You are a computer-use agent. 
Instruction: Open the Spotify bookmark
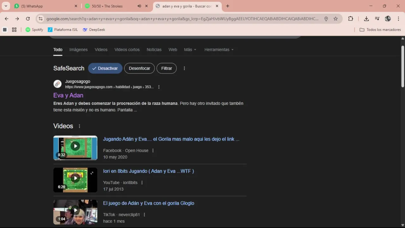pyautogui.click(x=34, y=30)
